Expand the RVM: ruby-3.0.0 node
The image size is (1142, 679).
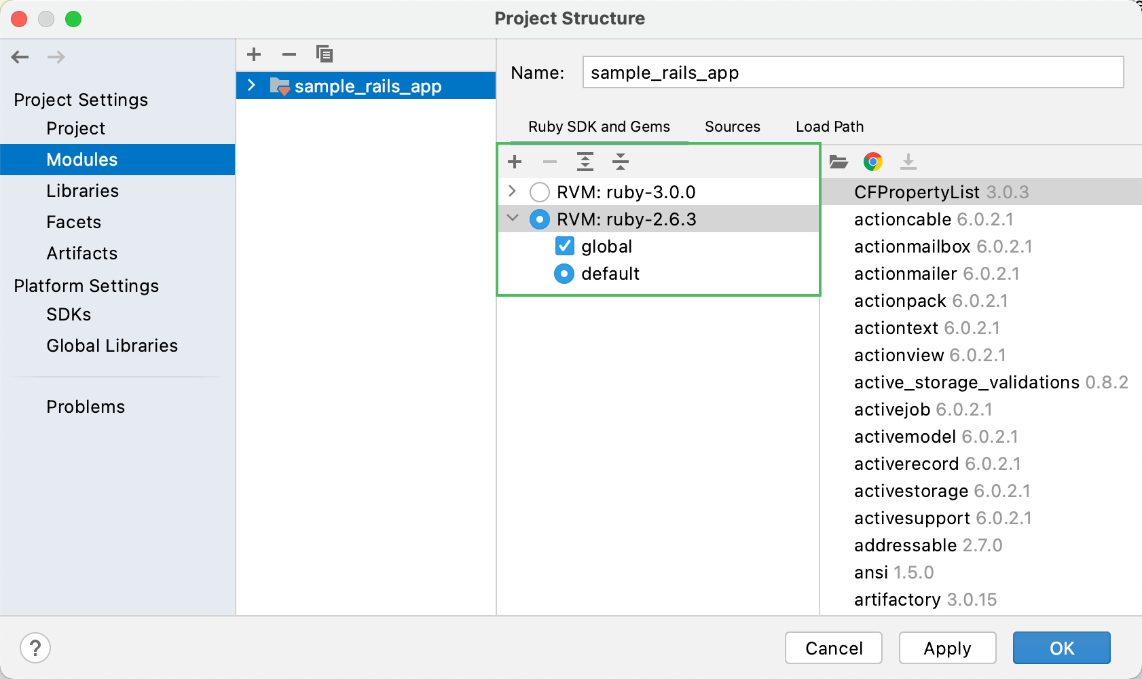coord(513,191)
